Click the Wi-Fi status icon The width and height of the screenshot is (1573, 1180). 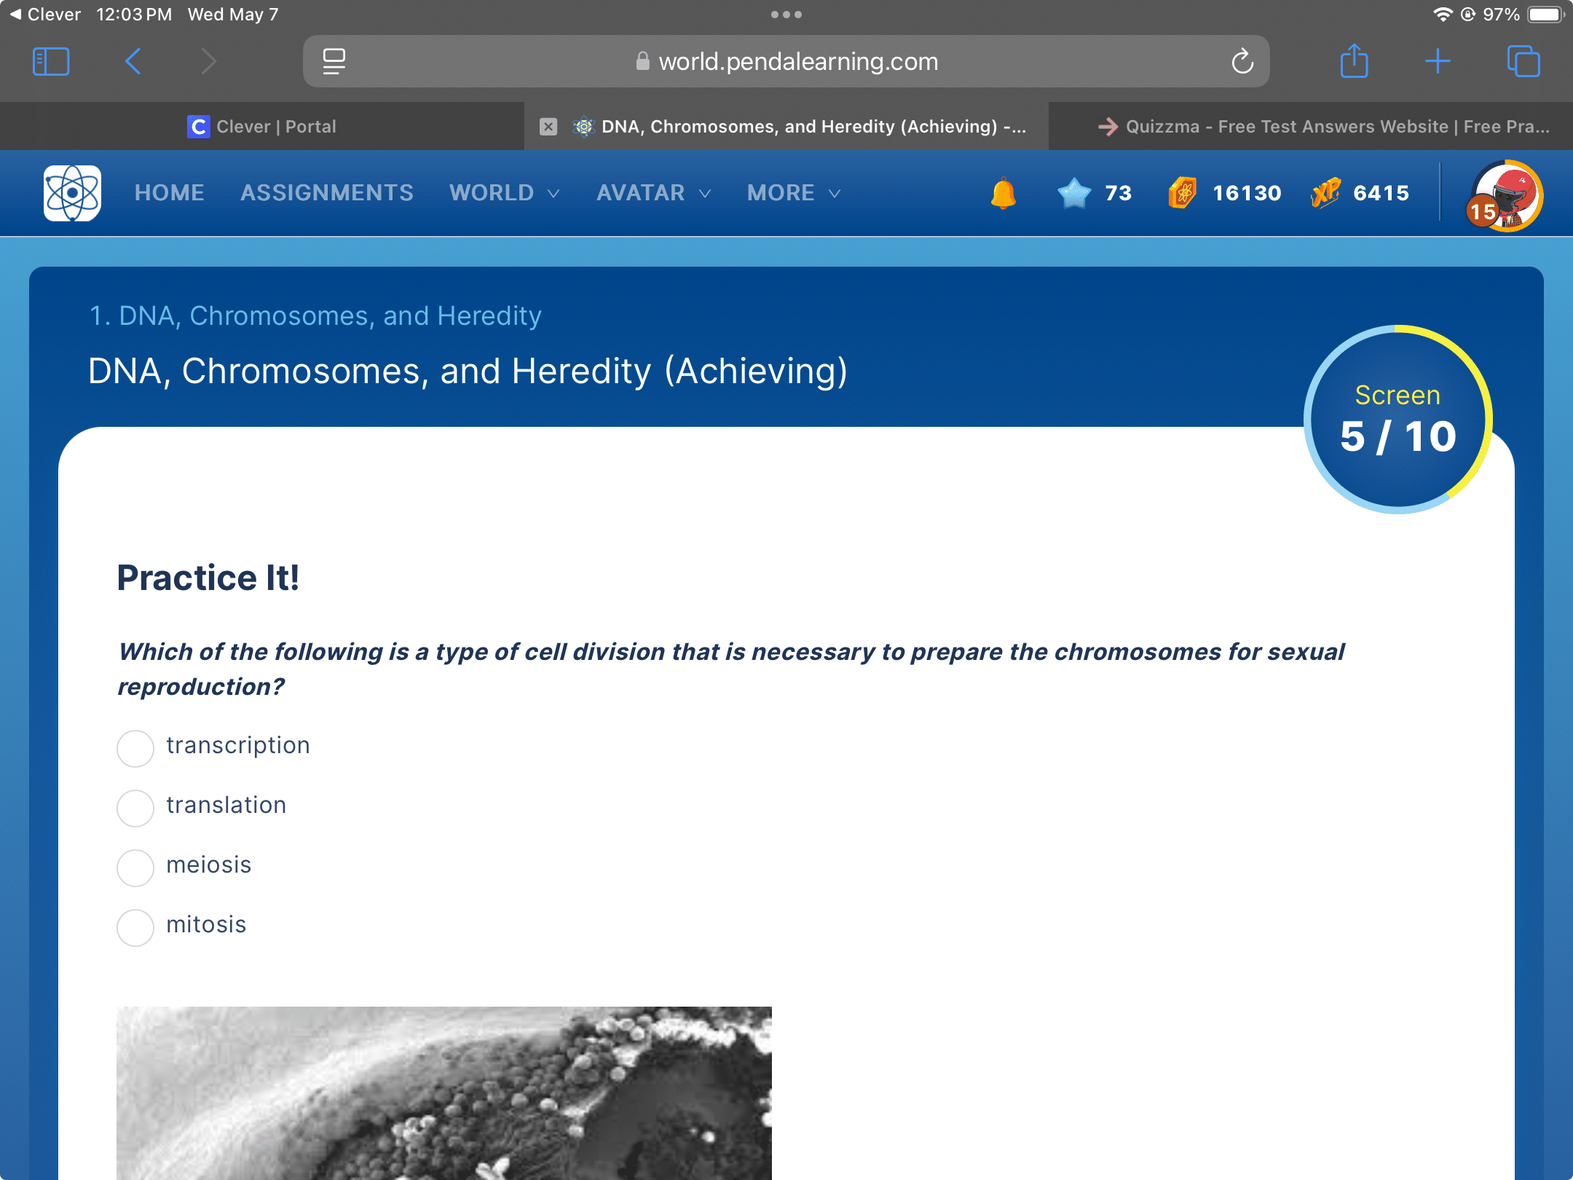(1443, 15)
